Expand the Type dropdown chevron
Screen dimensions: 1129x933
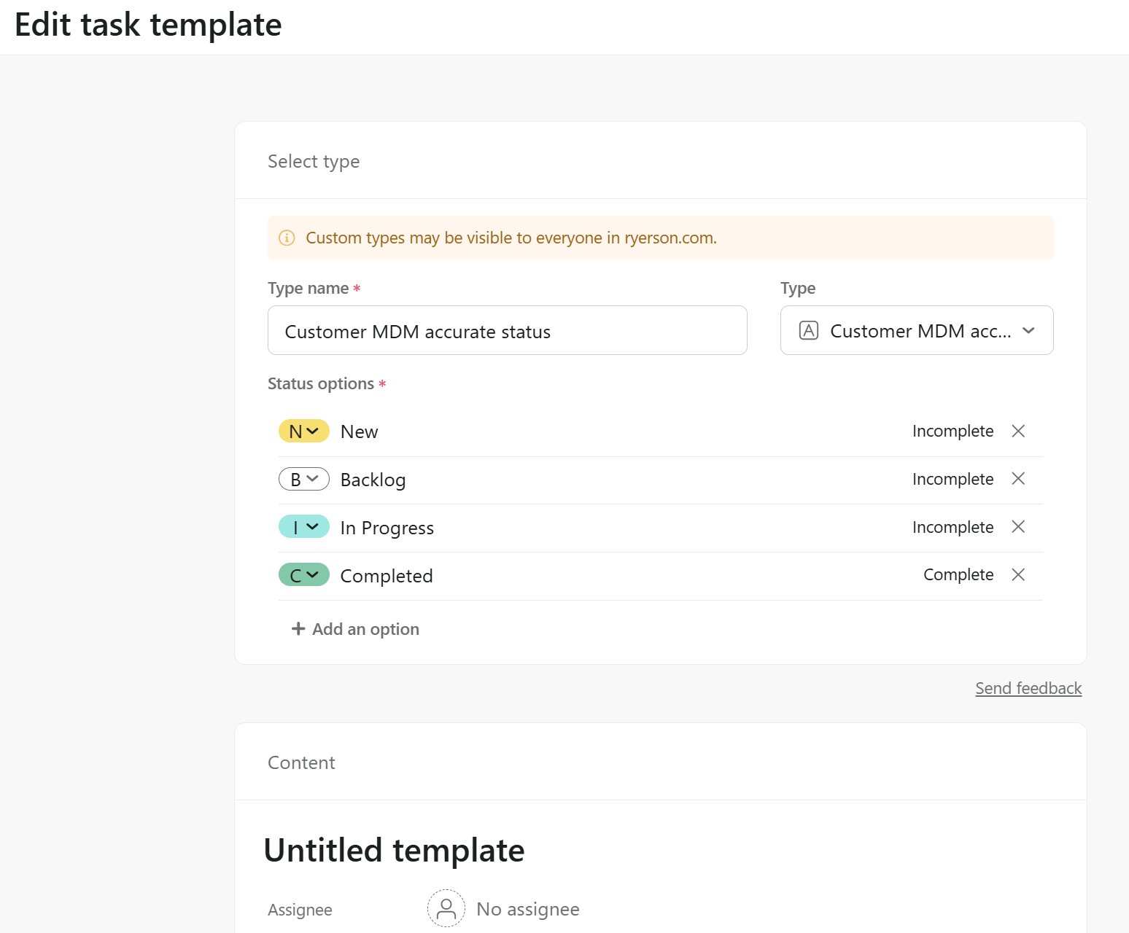[x=1028, y=330]
